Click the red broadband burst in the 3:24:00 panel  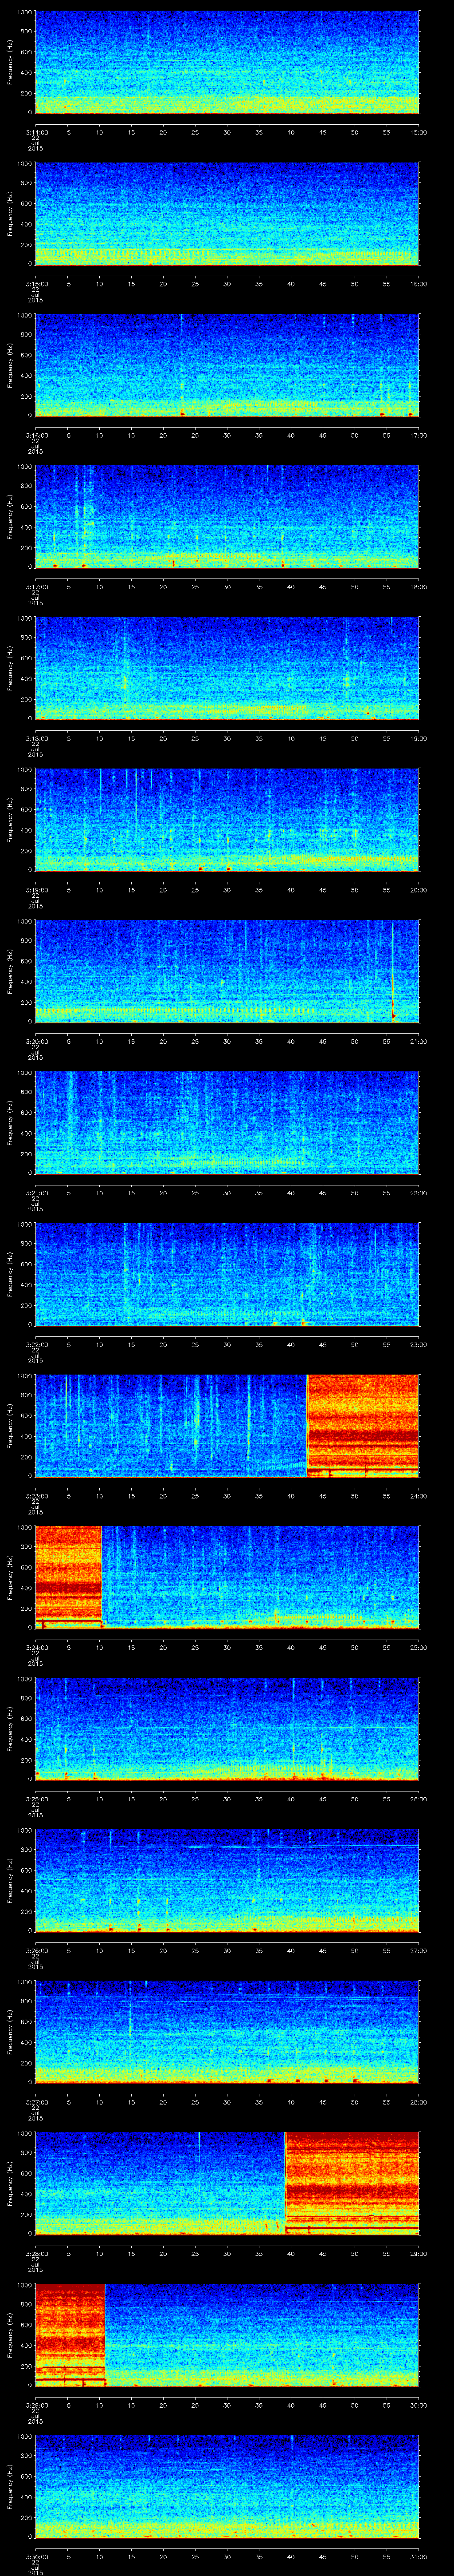coord(68,1577)
